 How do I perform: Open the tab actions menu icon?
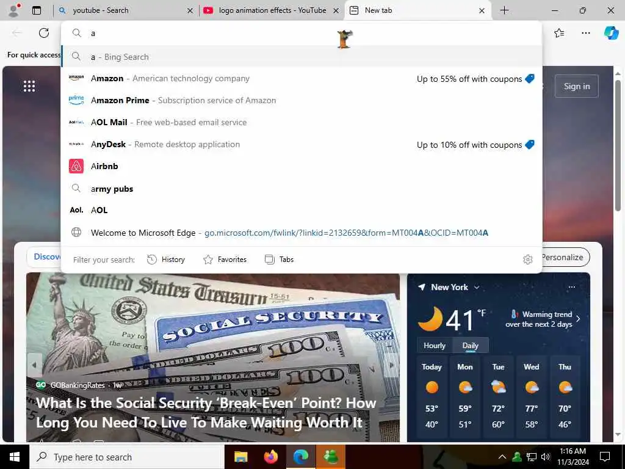coord(37,10)
